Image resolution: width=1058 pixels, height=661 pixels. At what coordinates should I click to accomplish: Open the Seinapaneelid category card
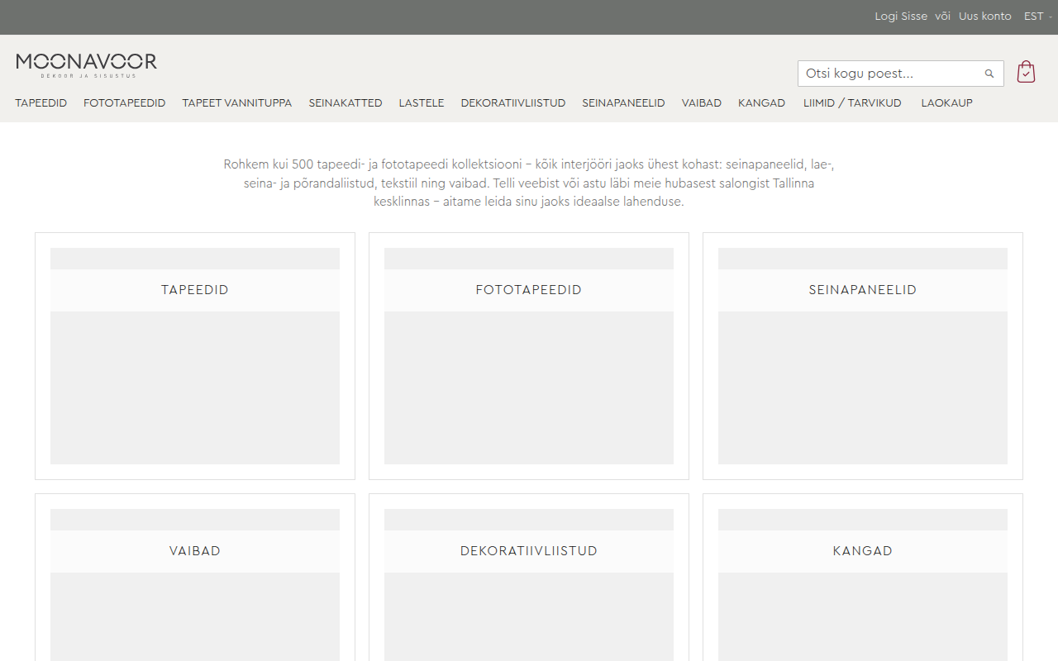click(x=863, y=356)
